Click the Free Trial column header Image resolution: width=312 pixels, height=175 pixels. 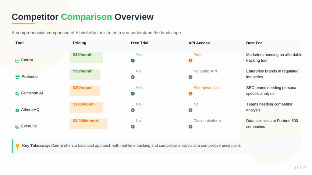(x=140, y=43)
